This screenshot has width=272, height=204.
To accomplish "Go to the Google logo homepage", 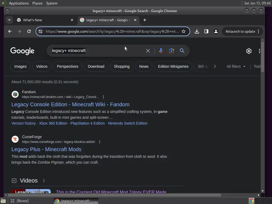I will [x=22, y=51].
